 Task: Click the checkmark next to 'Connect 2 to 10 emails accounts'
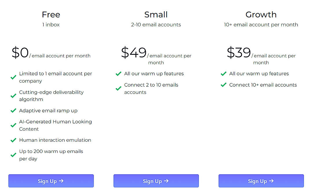click(118, 89)
